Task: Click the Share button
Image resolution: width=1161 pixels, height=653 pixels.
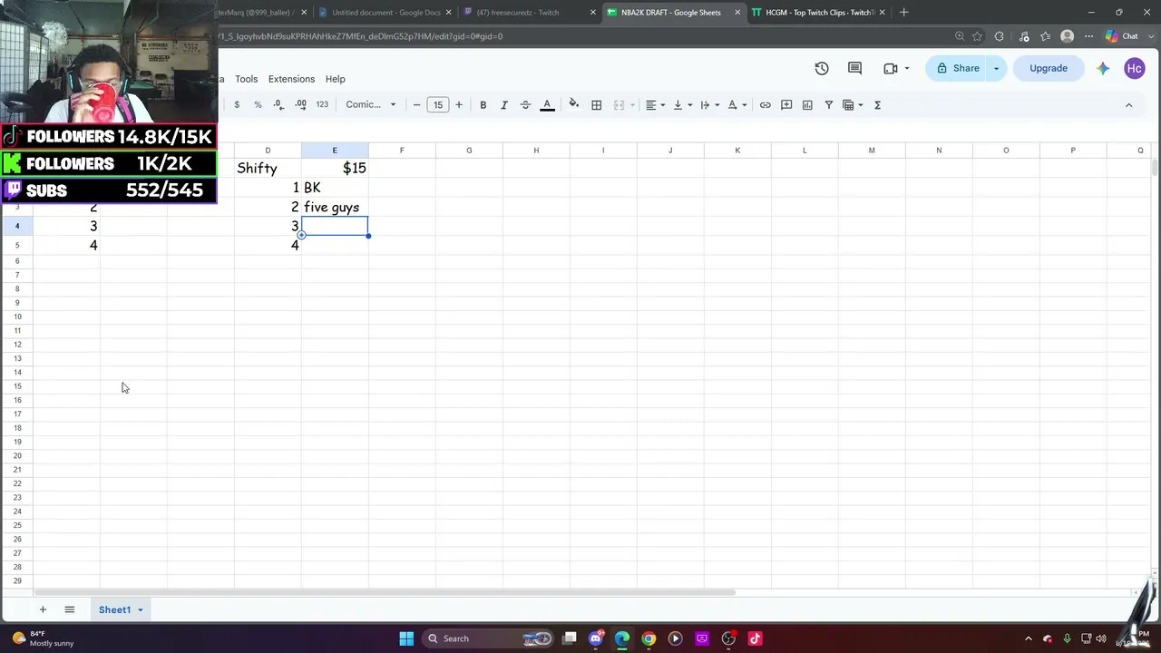Action: click(957, 68)
